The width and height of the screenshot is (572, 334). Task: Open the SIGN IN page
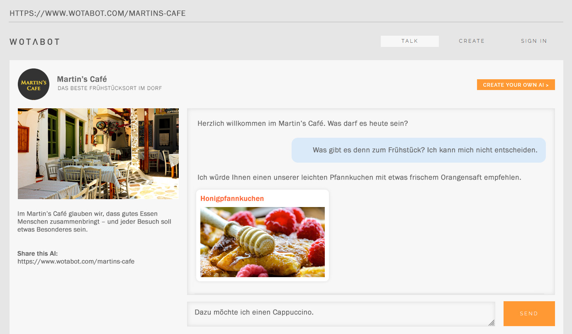(x=534, y=41)
